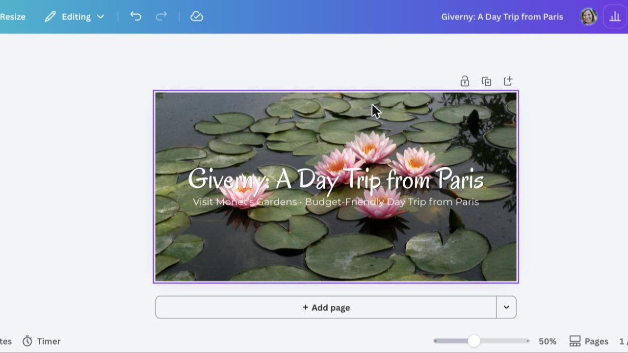
Task: Start the Timer
Action: tap(42, 341)
